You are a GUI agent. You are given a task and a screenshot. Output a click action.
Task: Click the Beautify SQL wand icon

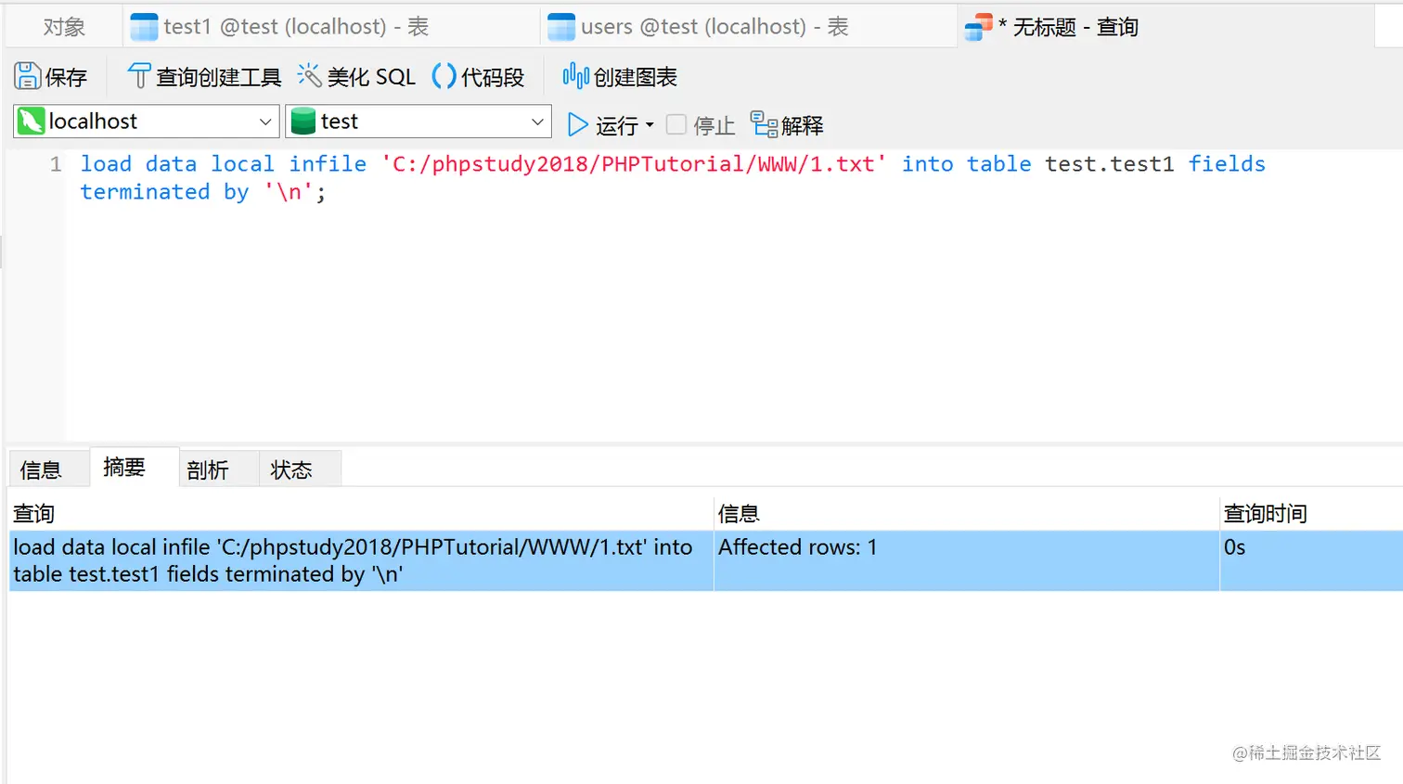[309, 75]
